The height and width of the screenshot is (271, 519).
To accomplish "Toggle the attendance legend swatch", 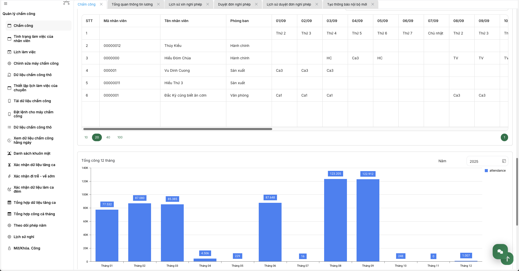I will [x=486, y=171].
